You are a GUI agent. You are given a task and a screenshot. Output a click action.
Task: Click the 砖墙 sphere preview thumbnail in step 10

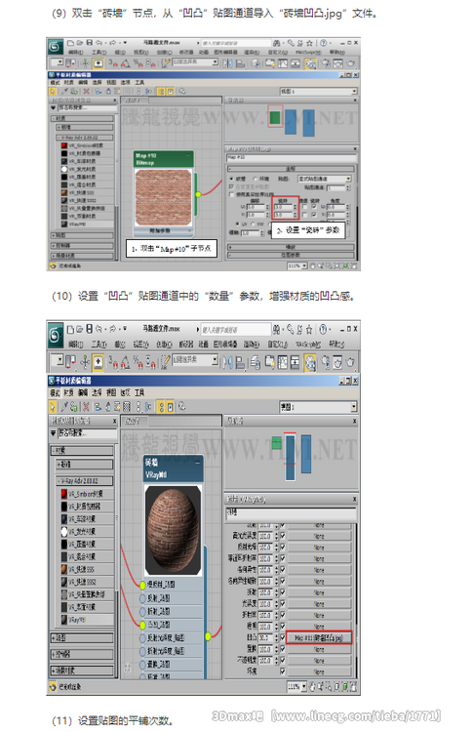[x=173, y=530]
